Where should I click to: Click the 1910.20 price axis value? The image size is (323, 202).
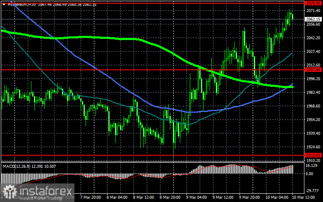(x=313, y=160)
